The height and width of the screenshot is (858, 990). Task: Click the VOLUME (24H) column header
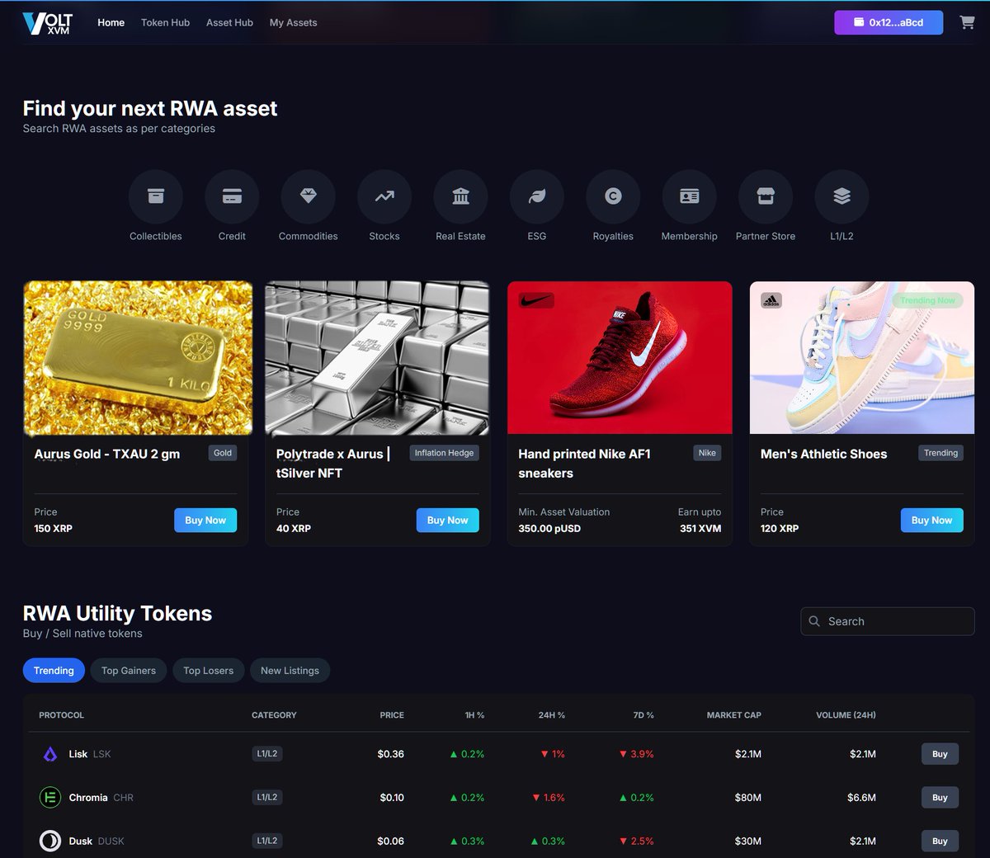pyautogui.click(x=846, y=715)
